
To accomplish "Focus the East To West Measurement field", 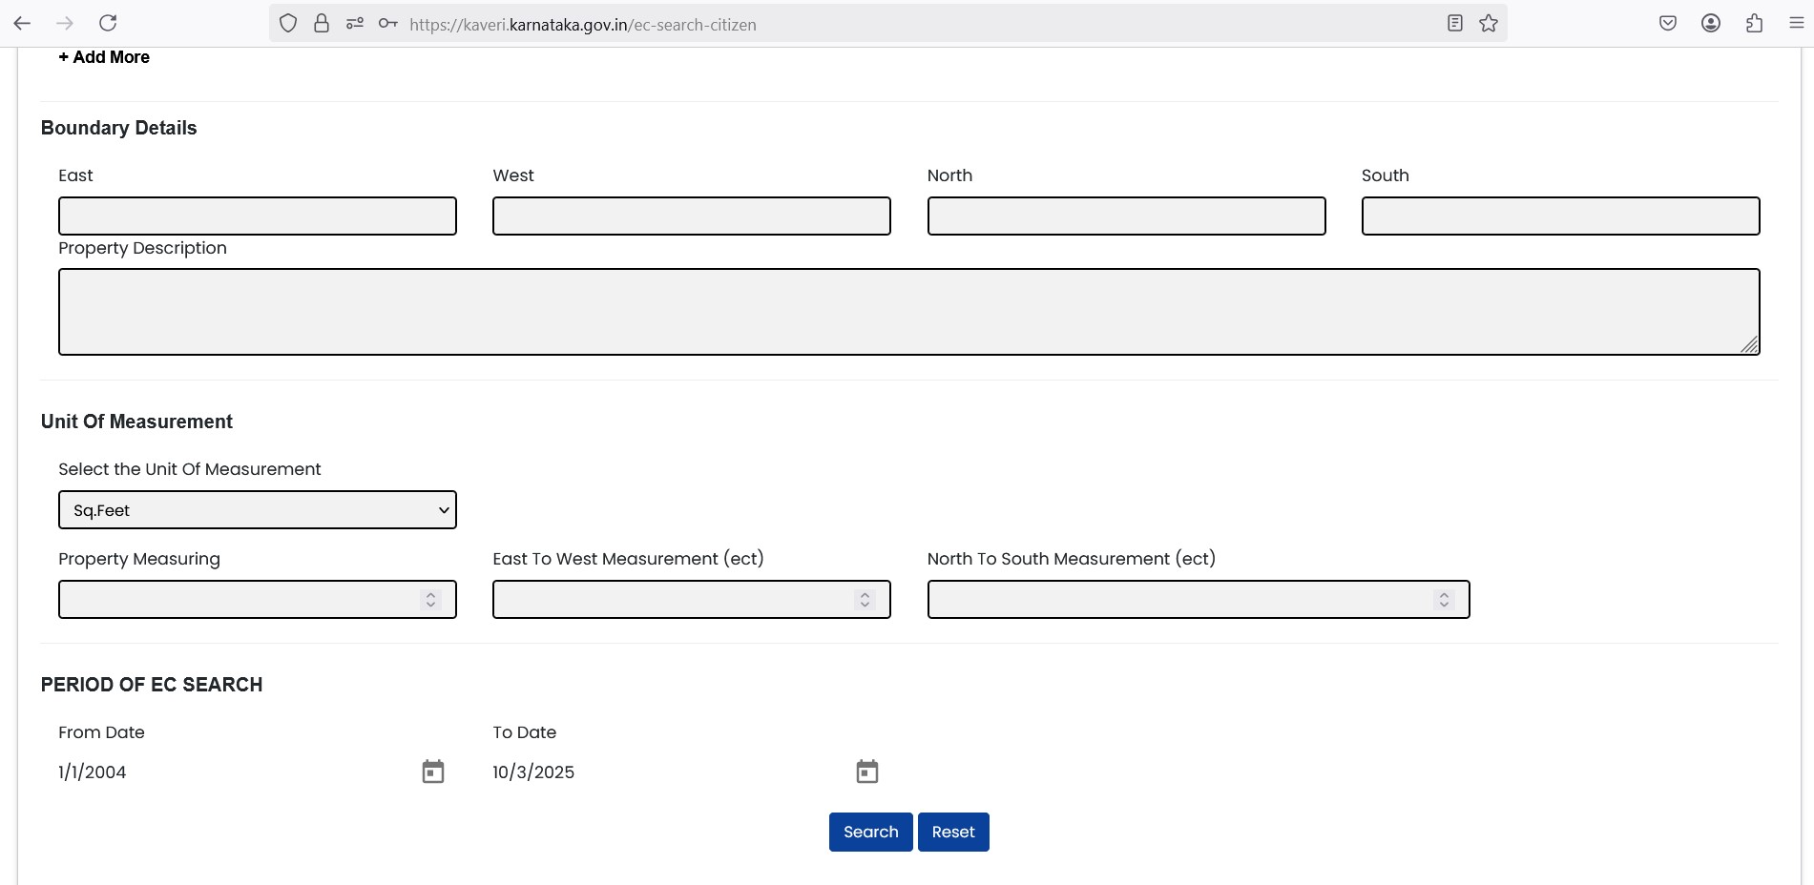I will pyautogui.click(x=692, y=600).
